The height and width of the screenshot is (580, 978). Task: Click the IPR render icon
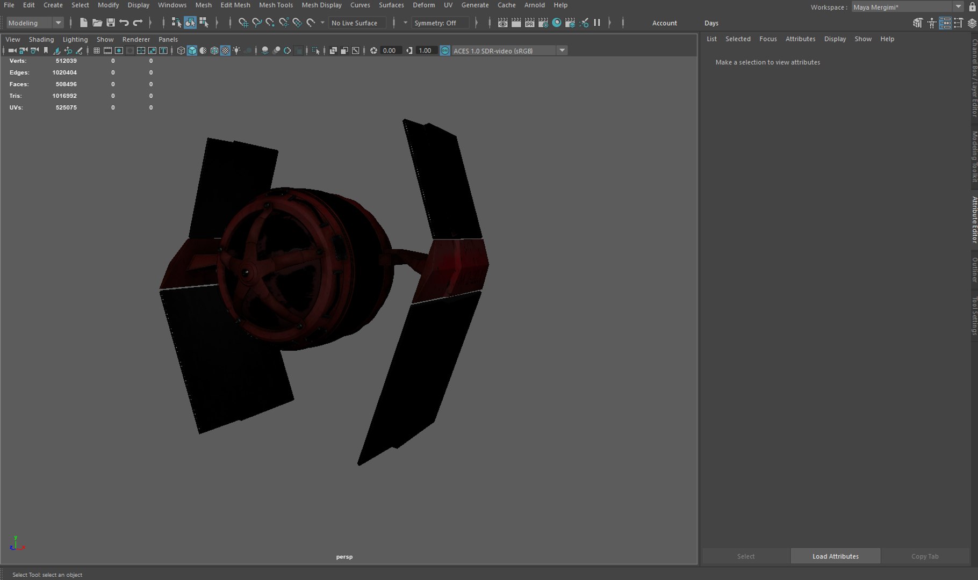click(529, 23)
